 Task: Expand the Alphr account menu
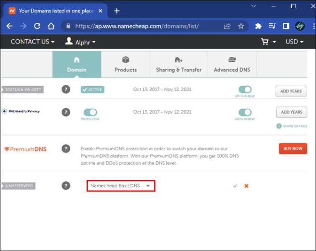click(x=86, y=42)
